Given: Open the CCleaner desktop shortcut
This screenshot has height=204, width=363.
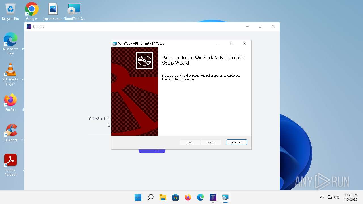Looking at the screenshot, I should pos(10,133).
